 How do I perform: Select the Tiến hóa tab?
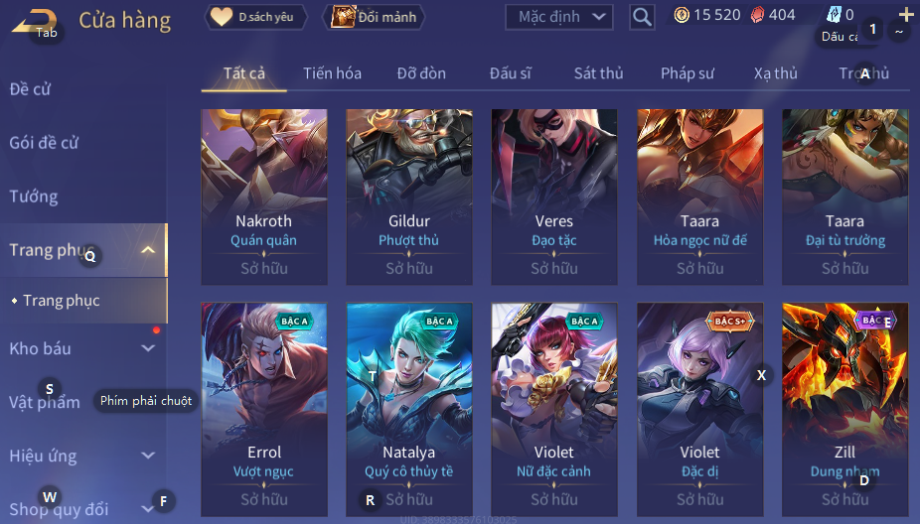click(x=332, y=73)
